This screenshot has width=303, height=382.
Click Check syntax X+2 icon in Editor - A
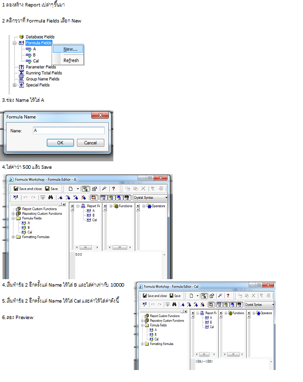click(x=15, y=197)
